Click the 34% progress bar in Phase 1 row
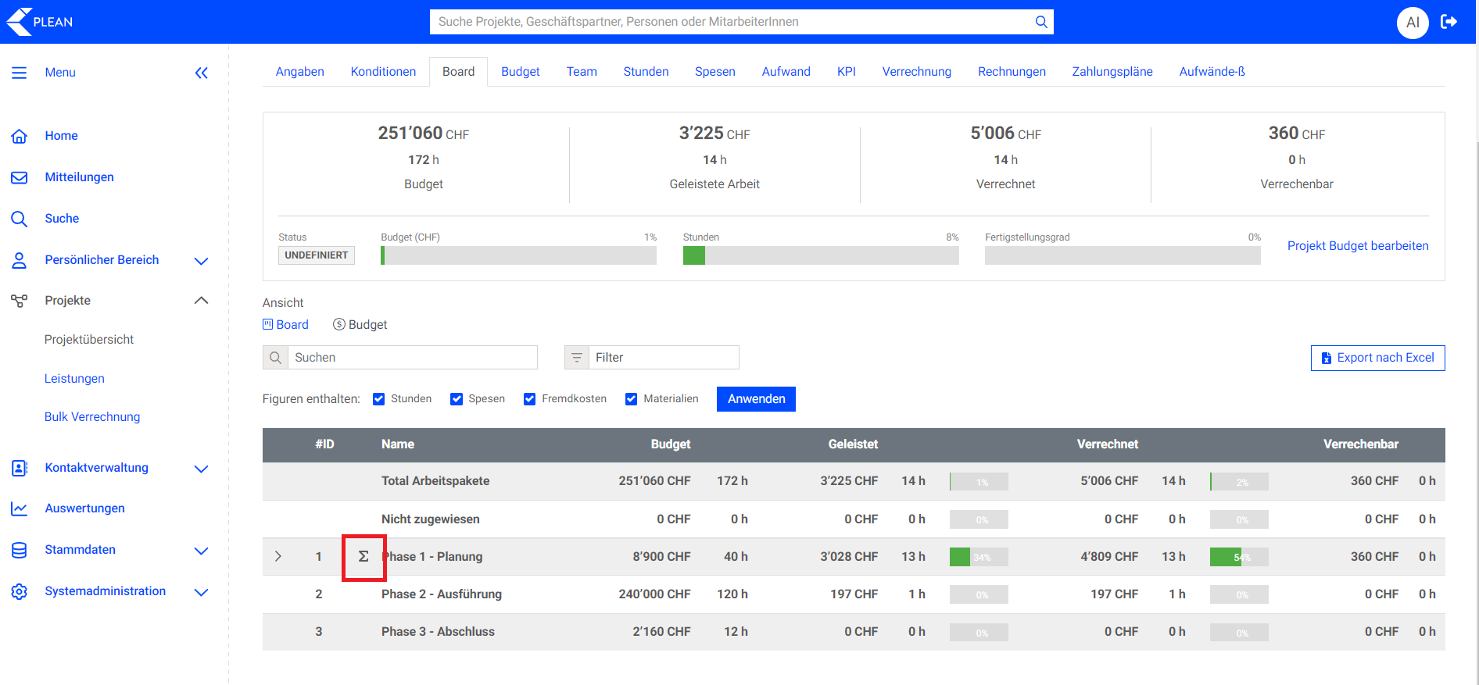The height and width of the screenshot is (685, 1479). coord(979,557)
